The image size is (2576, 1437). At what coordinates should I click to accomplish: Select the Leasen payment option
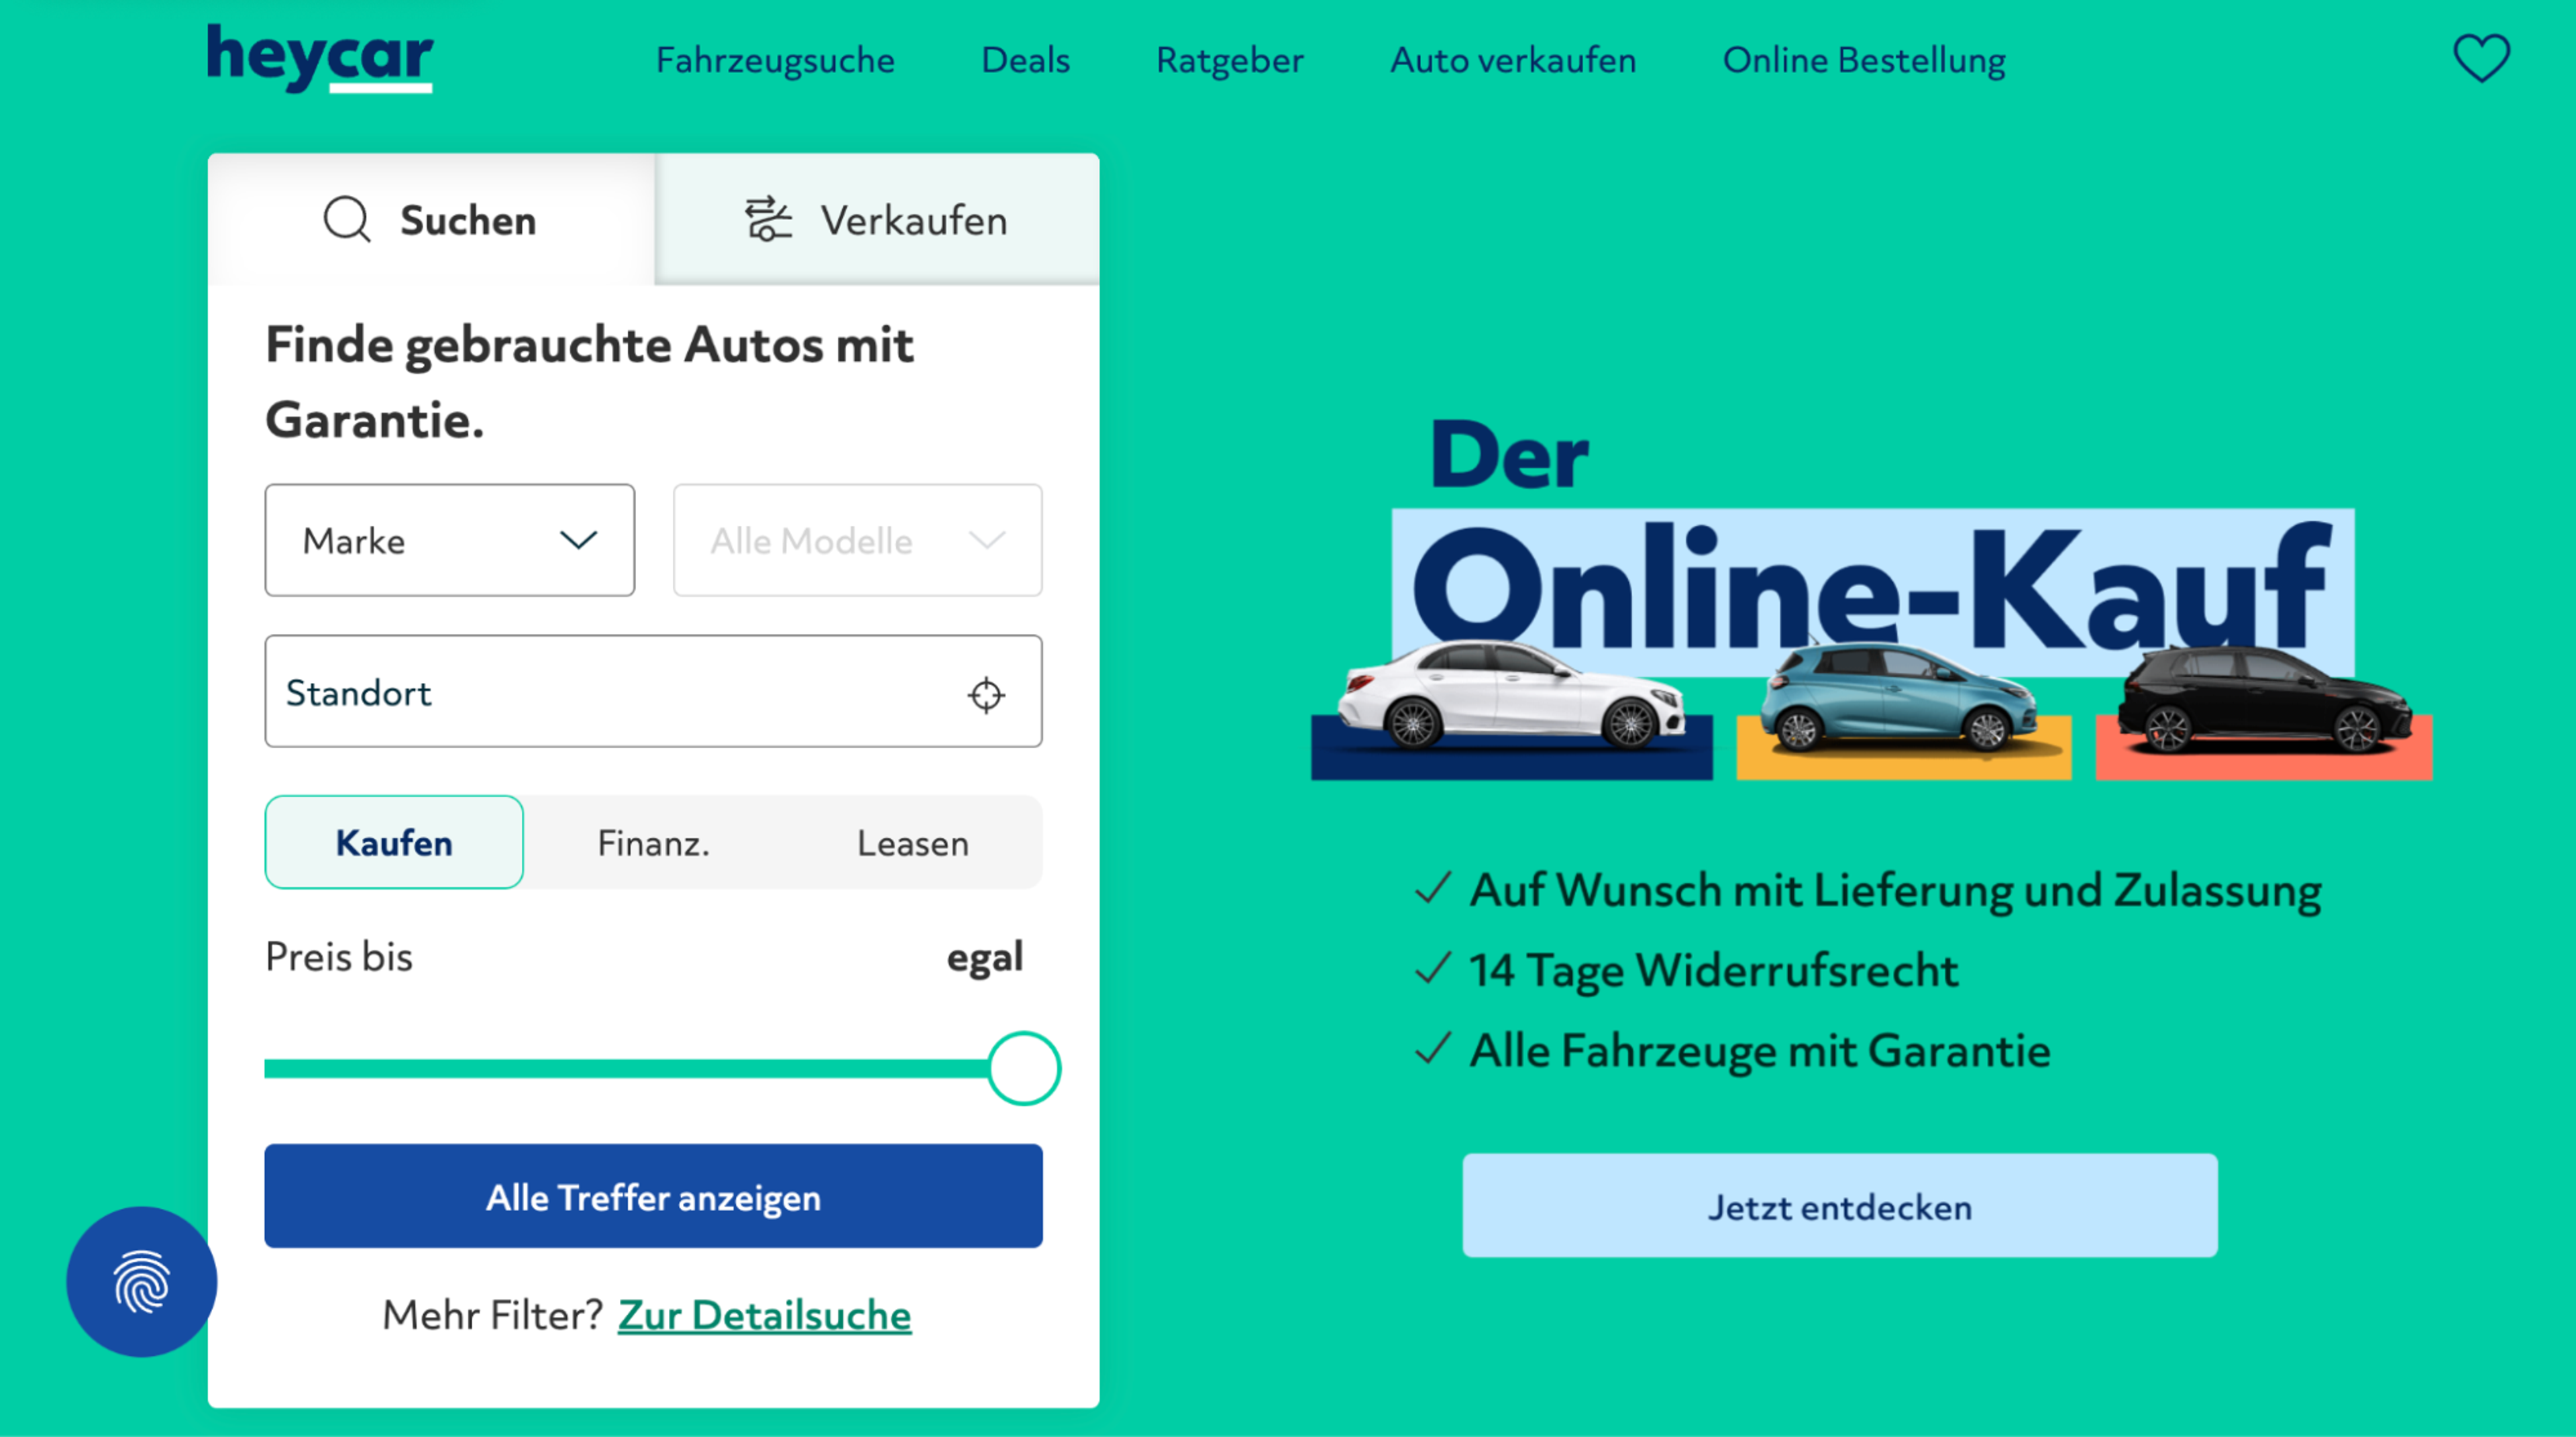912,842
